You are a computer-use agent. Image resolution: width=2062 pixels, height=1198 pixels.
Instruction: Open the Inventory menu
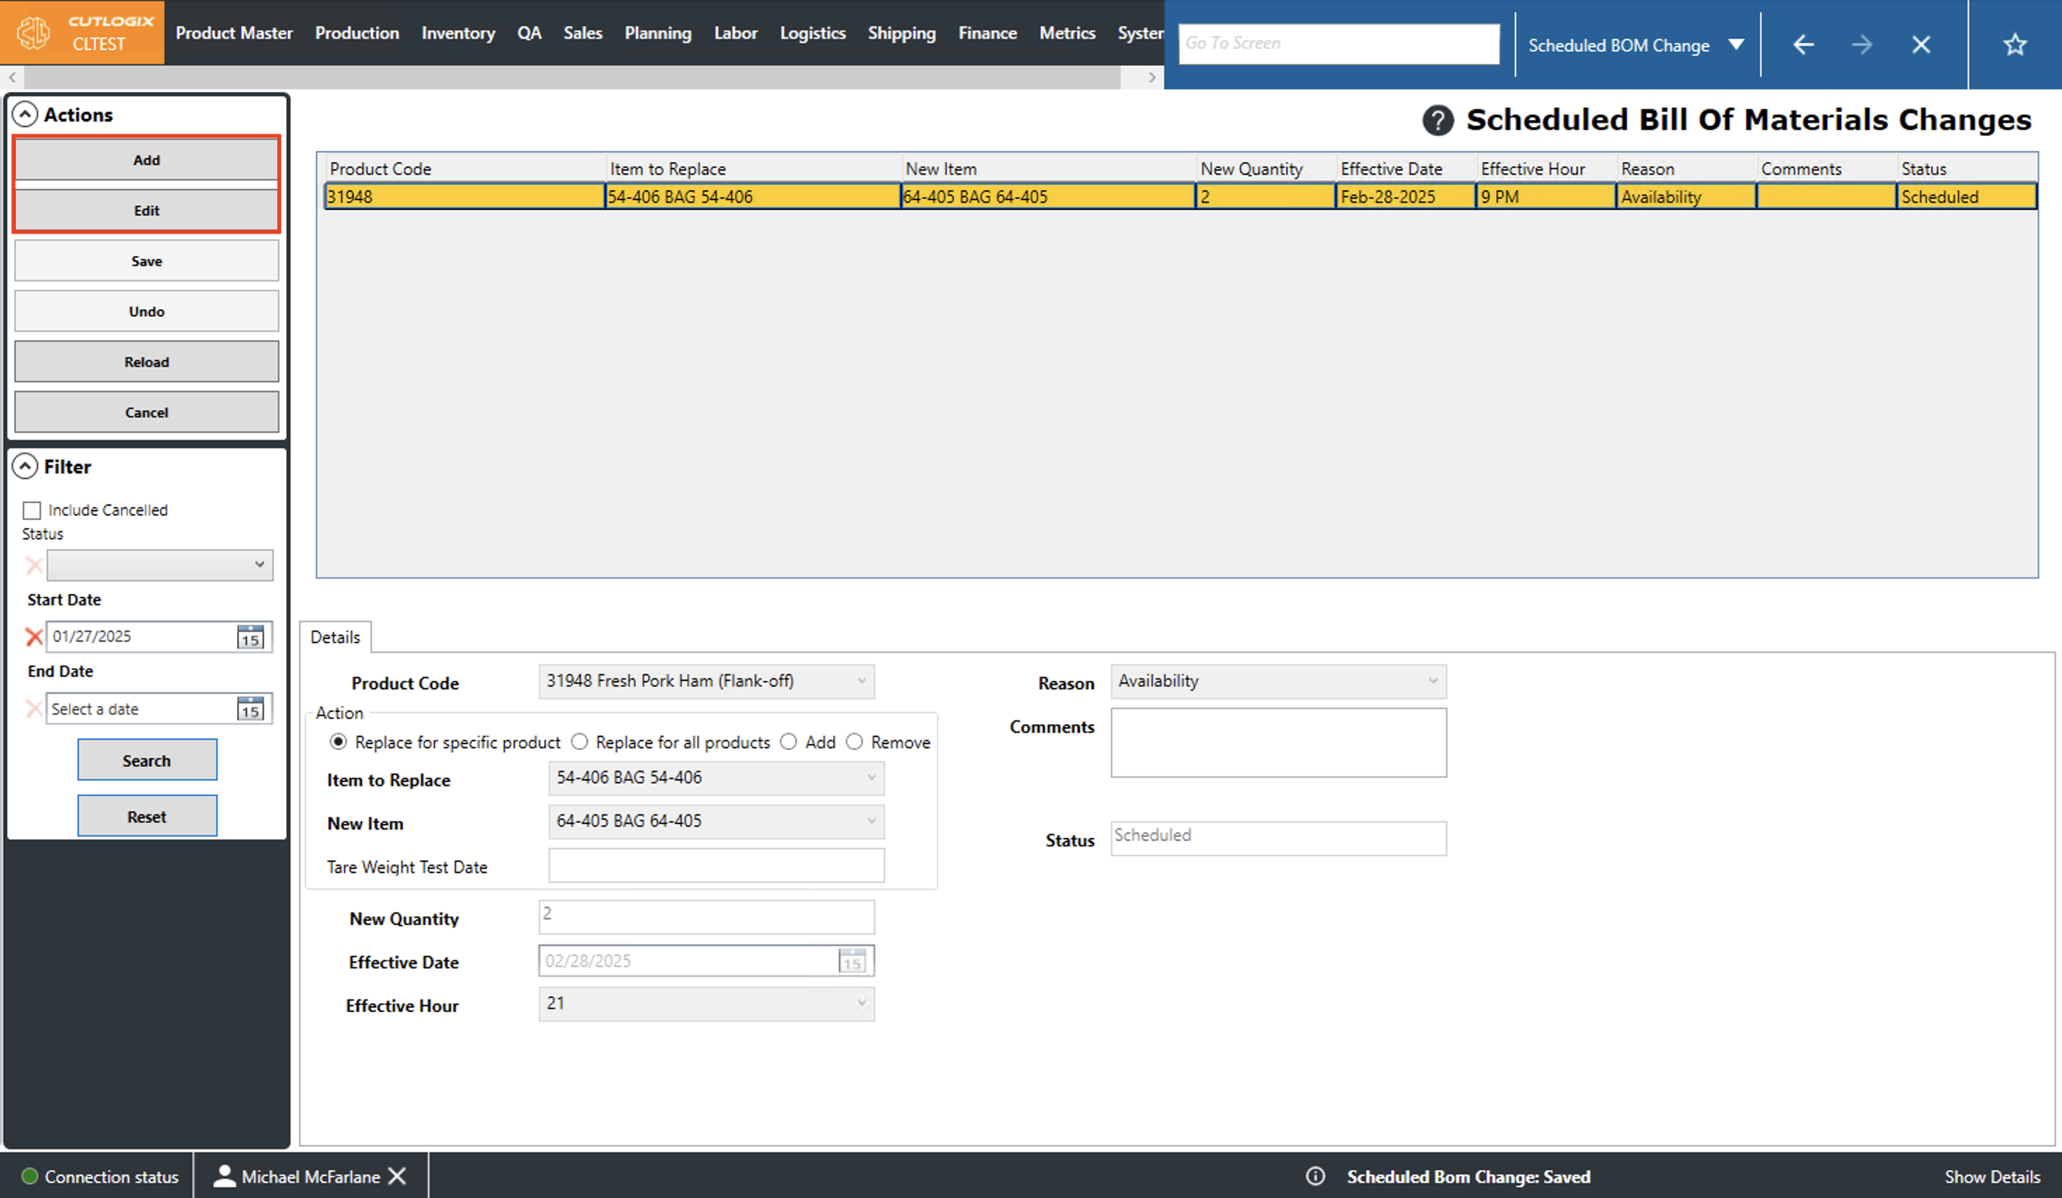tap(457, 33)
